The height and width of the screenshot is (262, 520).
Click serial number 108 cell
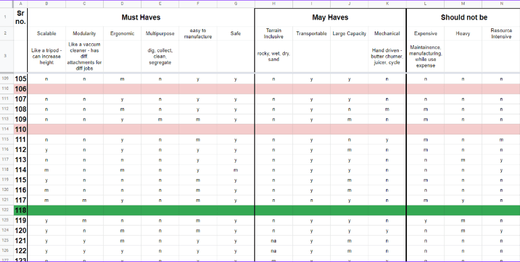(21, 109)
